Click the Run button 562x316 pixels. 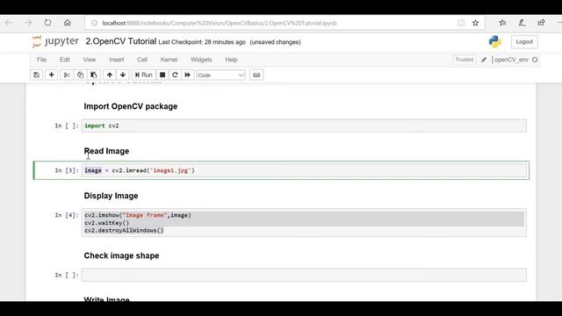143,75
